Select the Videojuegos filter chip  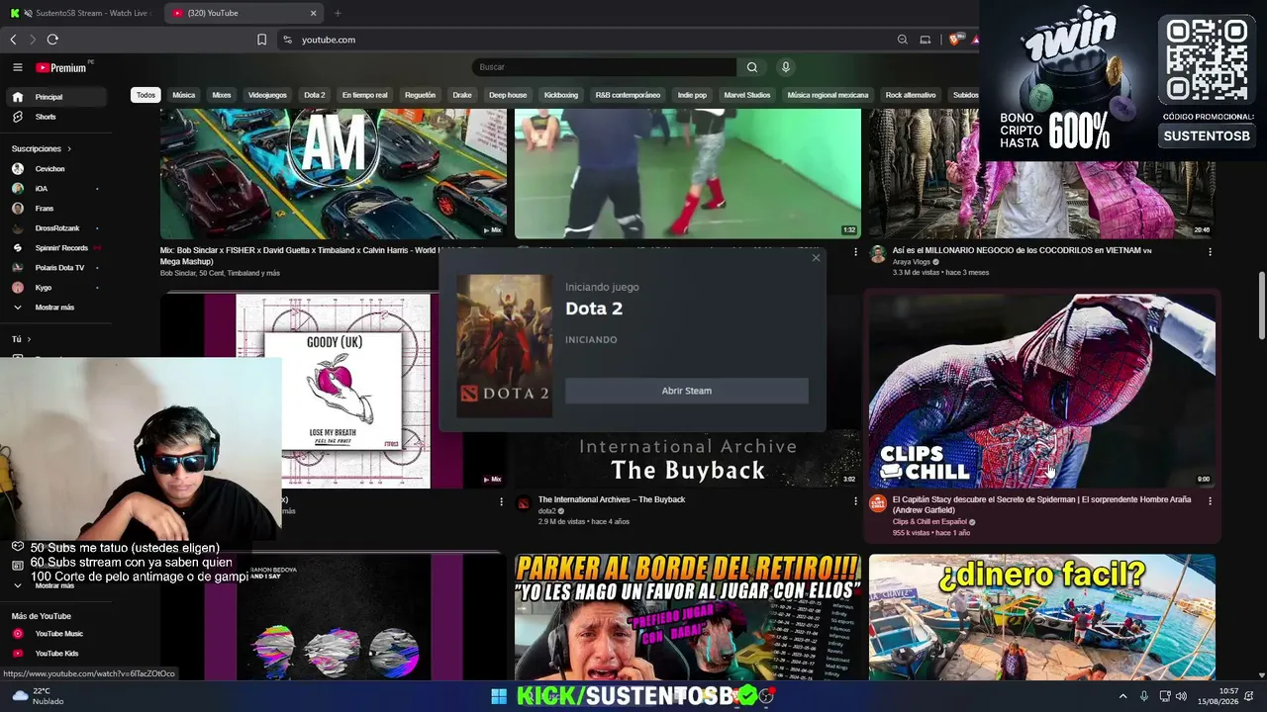click(x=267, y=95)
